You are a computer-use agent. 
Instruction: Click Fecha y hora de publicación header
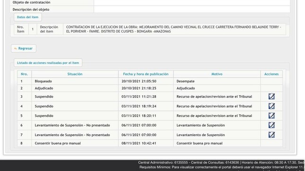[x=146, y=74]
